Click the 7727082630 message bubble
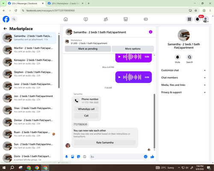214x171 pixels. (x=80, y=124)
